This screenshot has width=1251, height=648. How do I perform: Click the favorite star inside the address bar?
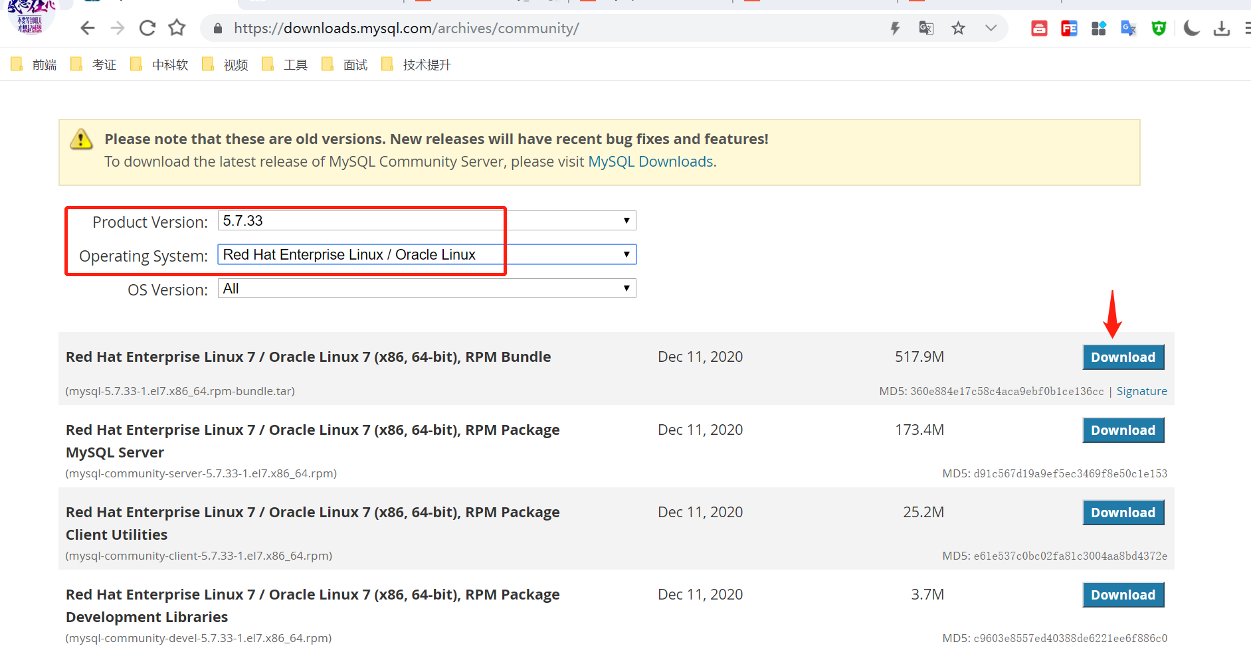(x=958, y=28)
